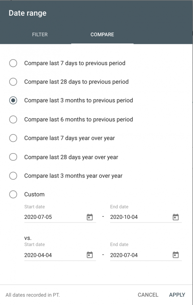This screenshot has height=305, width=193.
Task: Switch to the FILTER tab
Action: click(40, 34)
